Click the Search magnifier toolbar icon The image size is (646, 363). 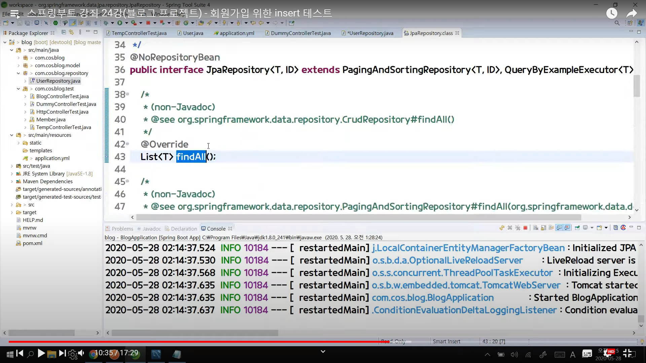(617, 23)
